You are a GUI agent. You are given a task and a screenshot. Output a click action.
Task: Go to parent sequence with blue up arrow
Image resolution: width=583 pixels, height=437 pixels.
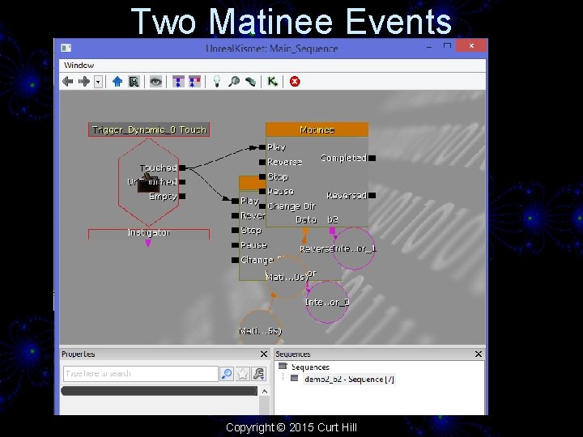point(117,82)
